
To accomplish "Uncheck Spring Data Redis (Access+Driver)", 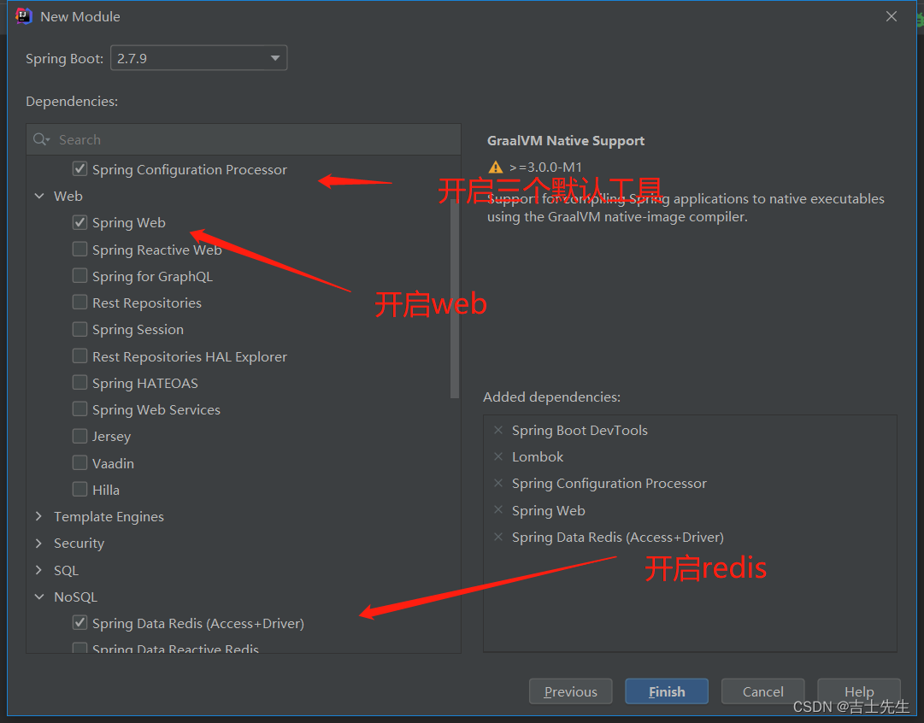I will [79, 624].
